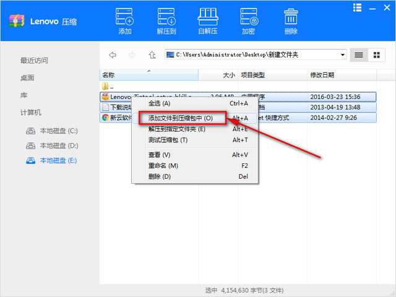Image resolution: width=396 pixels, height=297 pixels.
Task: Choose 查看 (V) from context menu
Action: click(x=194, y=155)
